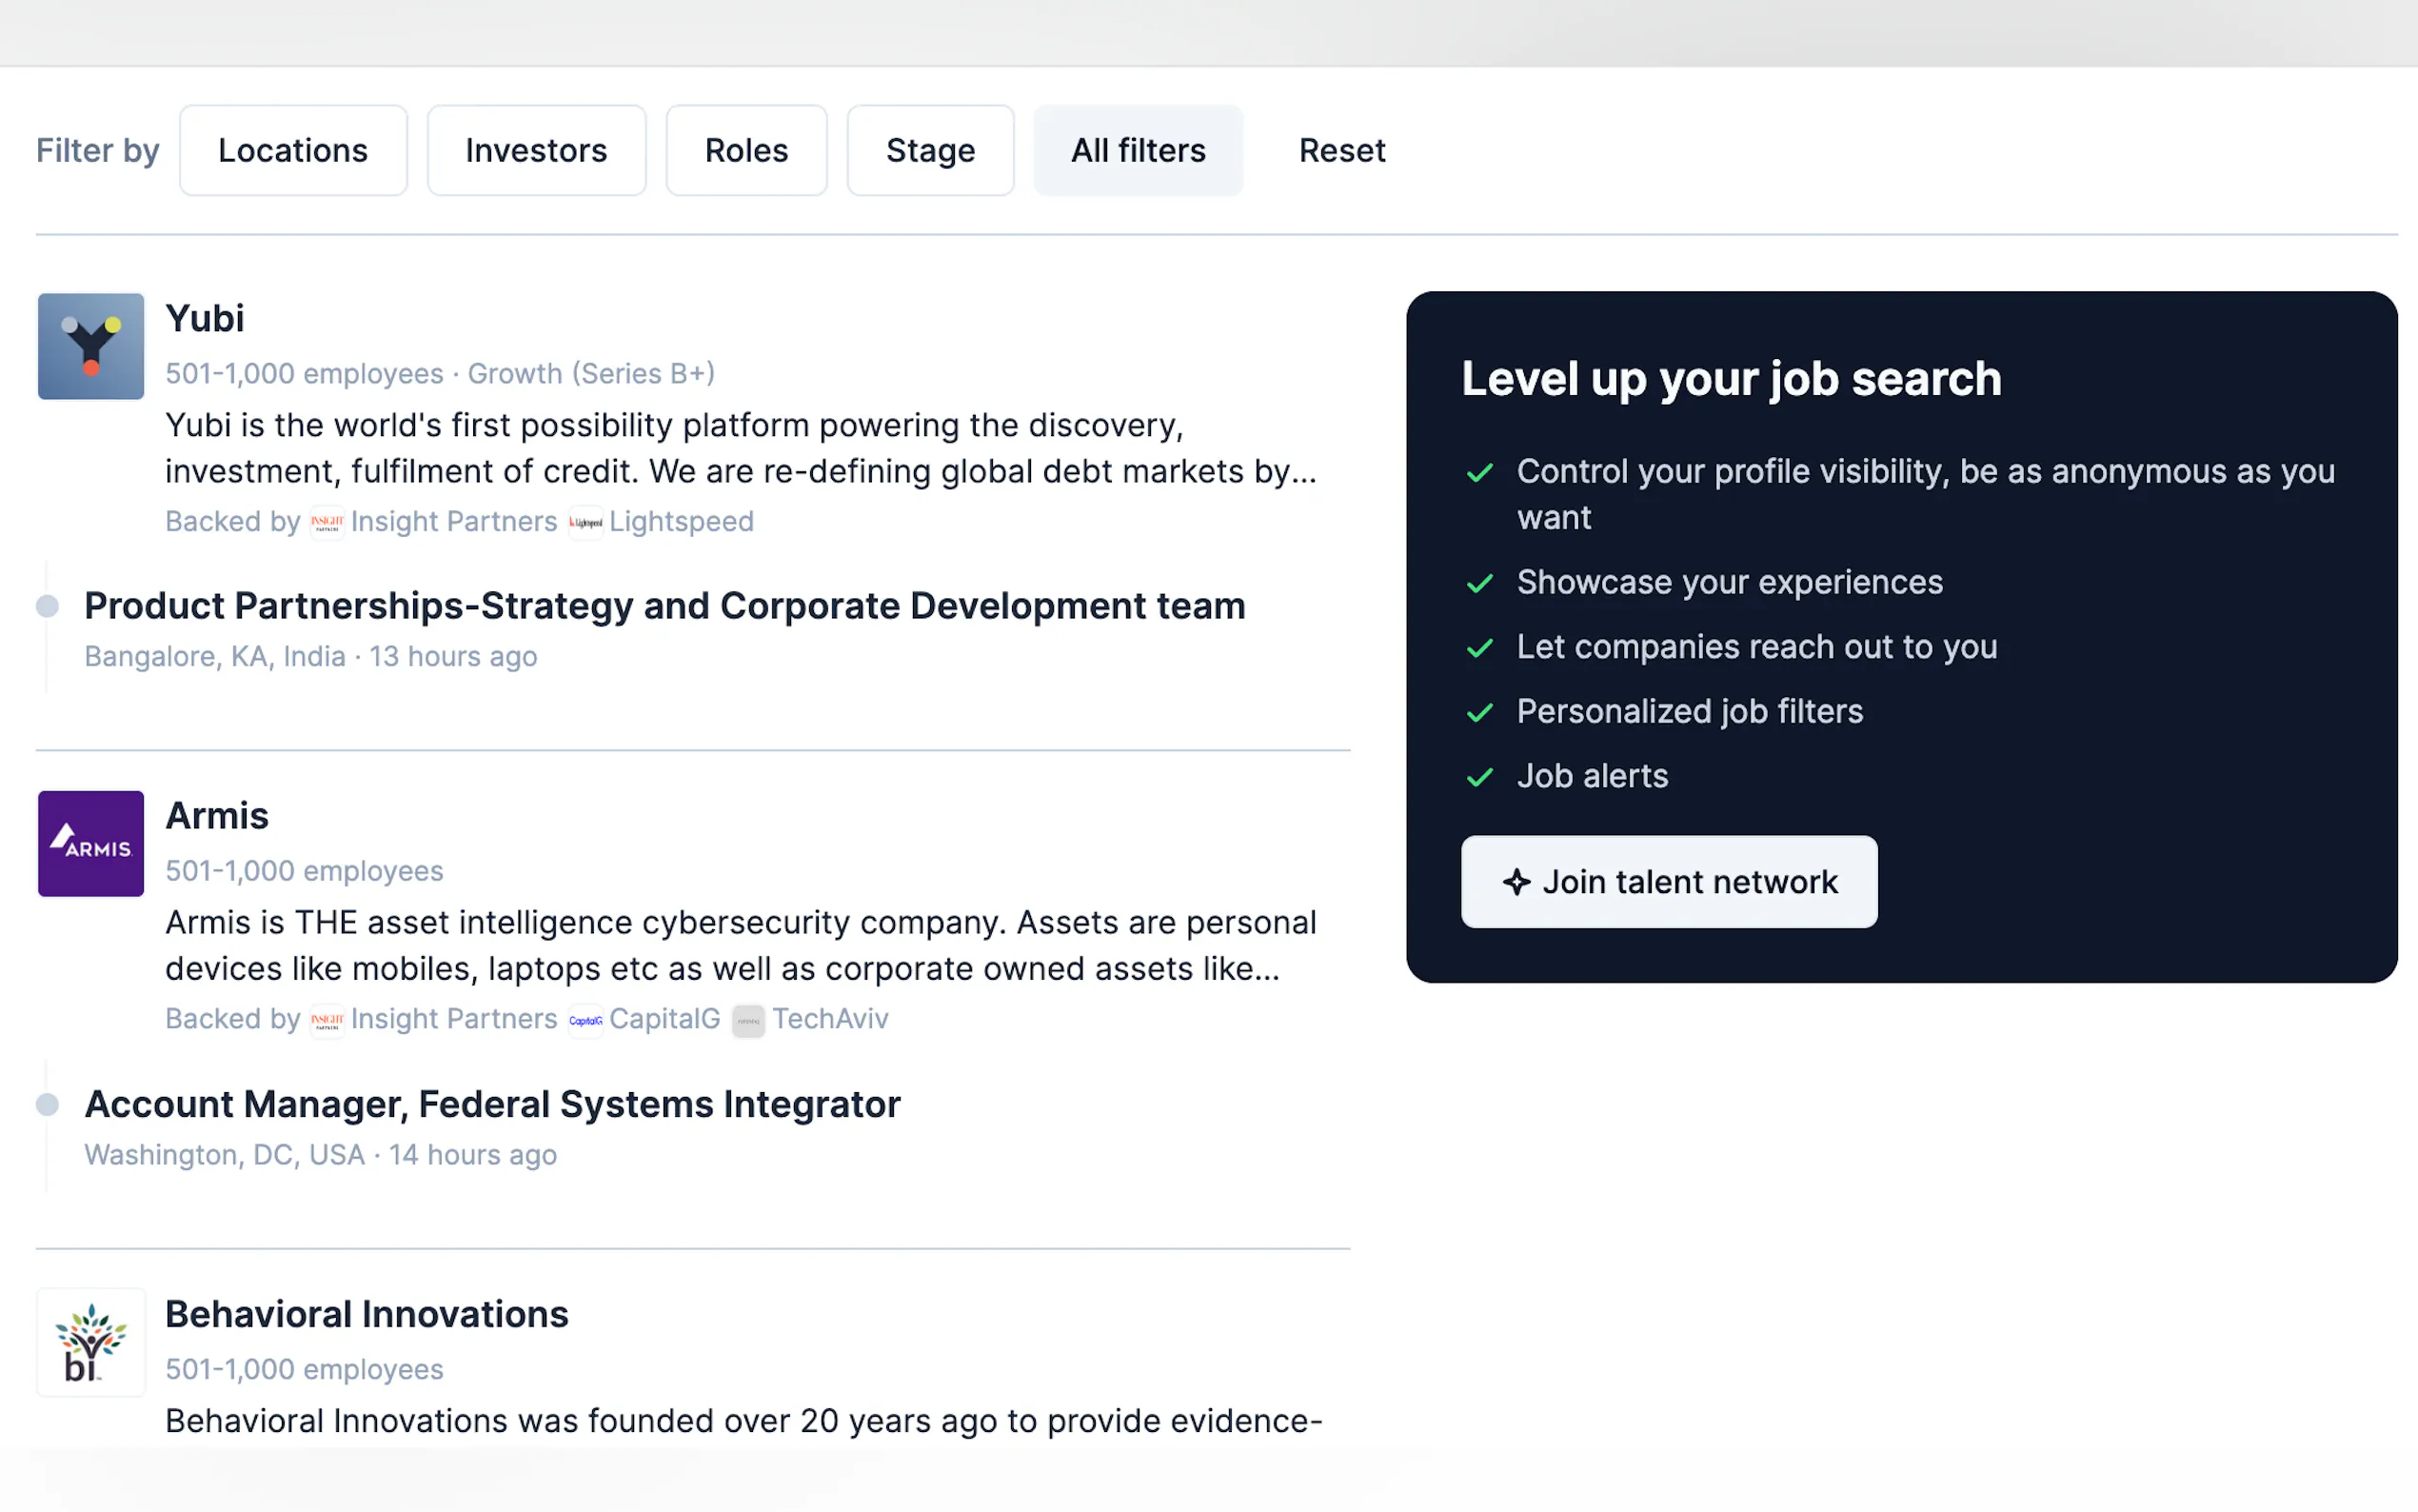
Task: Open Product Partnerships-Strategy job posting
Action: click(664, 606)
